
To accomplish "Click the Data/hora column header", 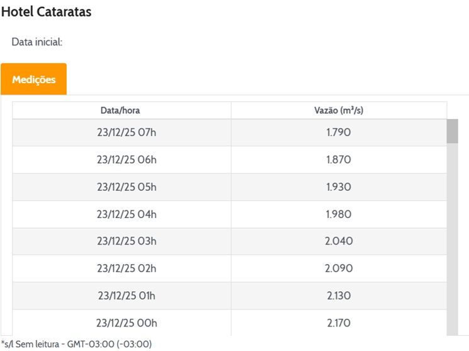I will pyautogui.click(x=120, y=110).
